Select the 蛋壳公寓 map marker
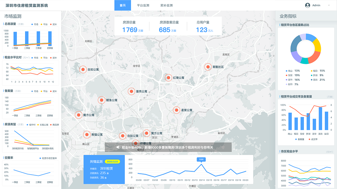 pos(131,91)
